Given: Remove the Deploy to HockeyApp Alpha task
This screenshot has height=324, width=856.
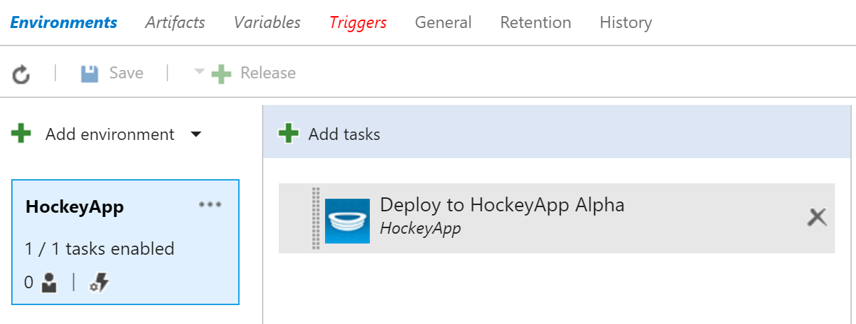Looking at the screenshot, I should [817, 218].
